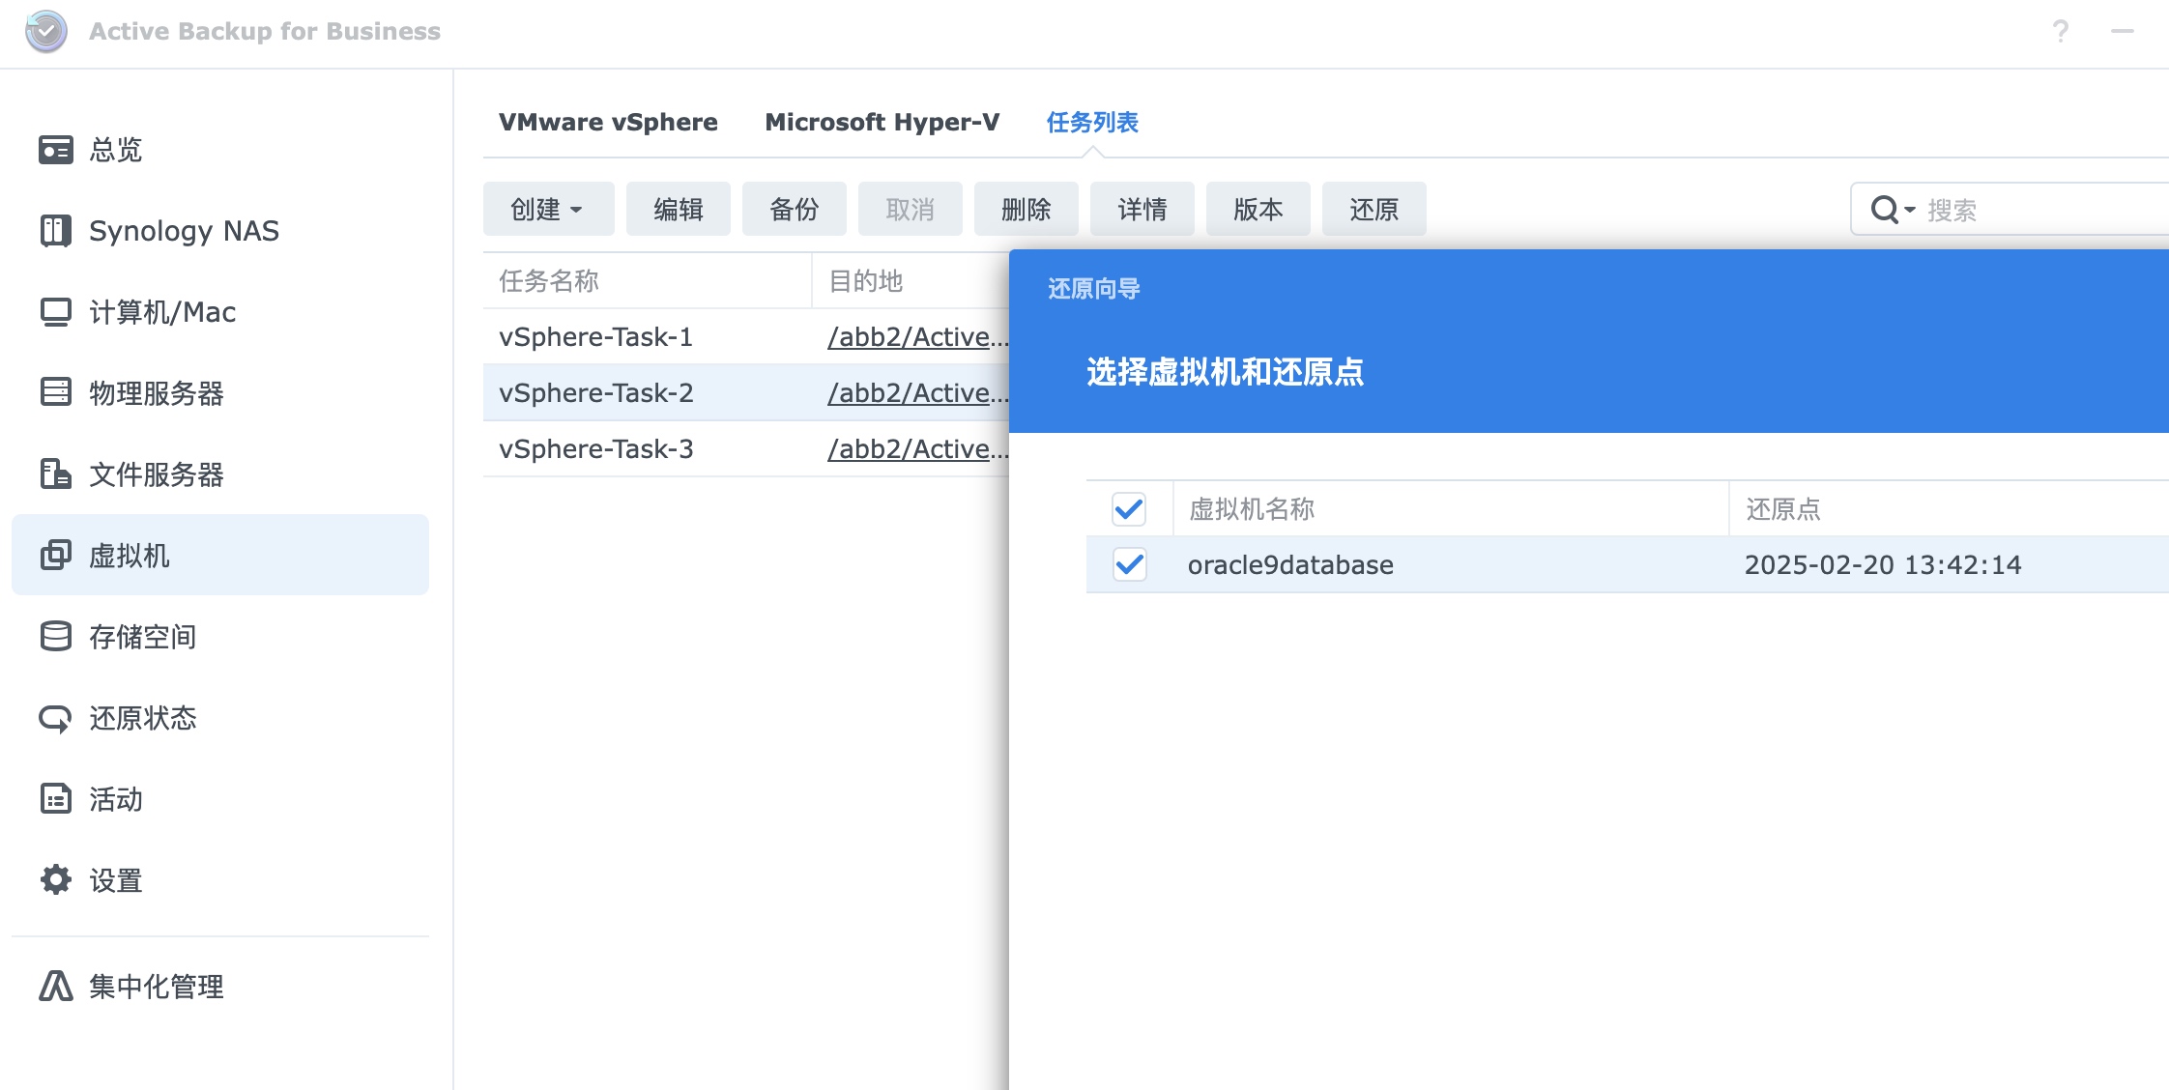Image resolution: width=2169 pixels, height=1090 pixels.
Task: Open 物理服务器 in the sidebar
Action: [x=220, y=392]
